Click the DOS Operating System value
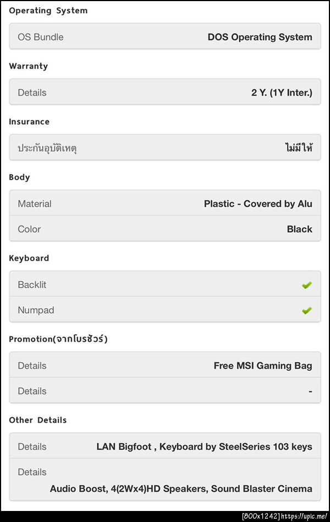The width and height of the screenshot is (330, 522). (x=260, y=37)
